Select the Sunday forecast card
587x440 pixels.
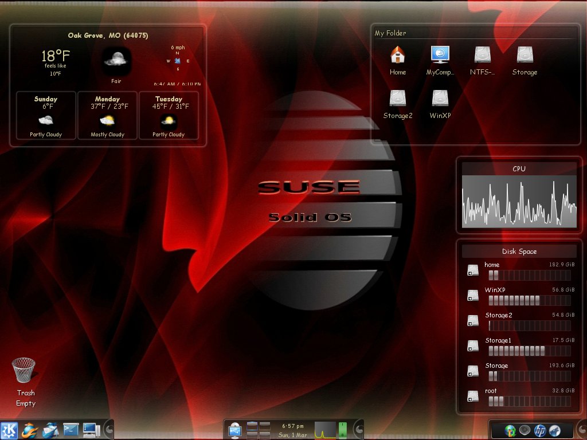tap(46, 116)
